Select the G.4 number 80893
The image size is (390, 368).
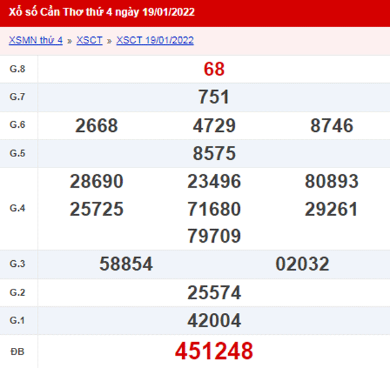pos(331,181)
